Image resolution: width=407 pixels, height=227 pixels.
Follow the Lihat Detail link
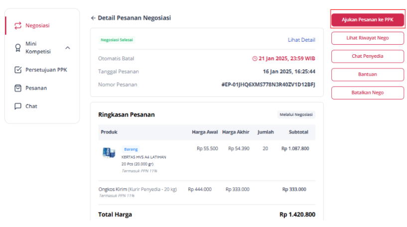point(301,40)
